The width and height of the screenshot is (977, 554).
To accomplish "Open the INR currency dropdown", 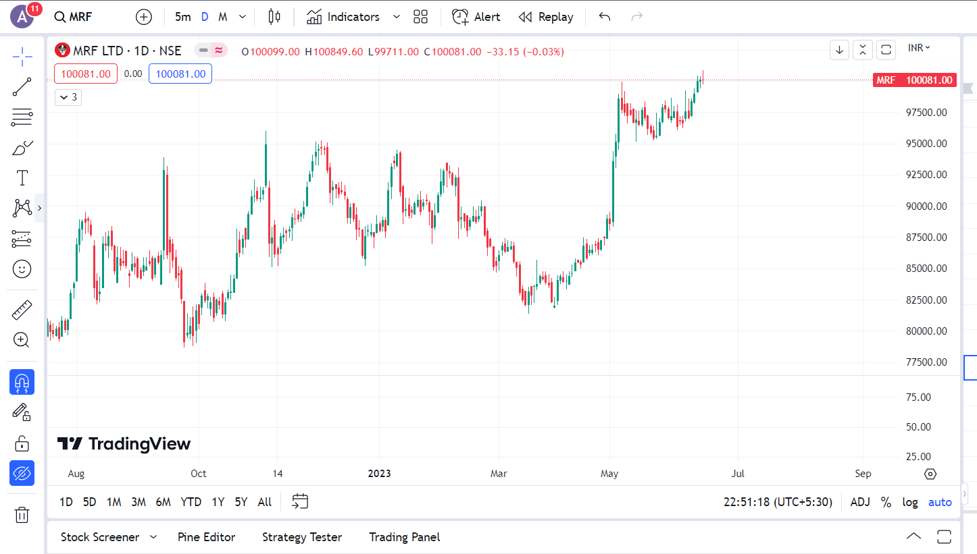I will tap(919, 47).
